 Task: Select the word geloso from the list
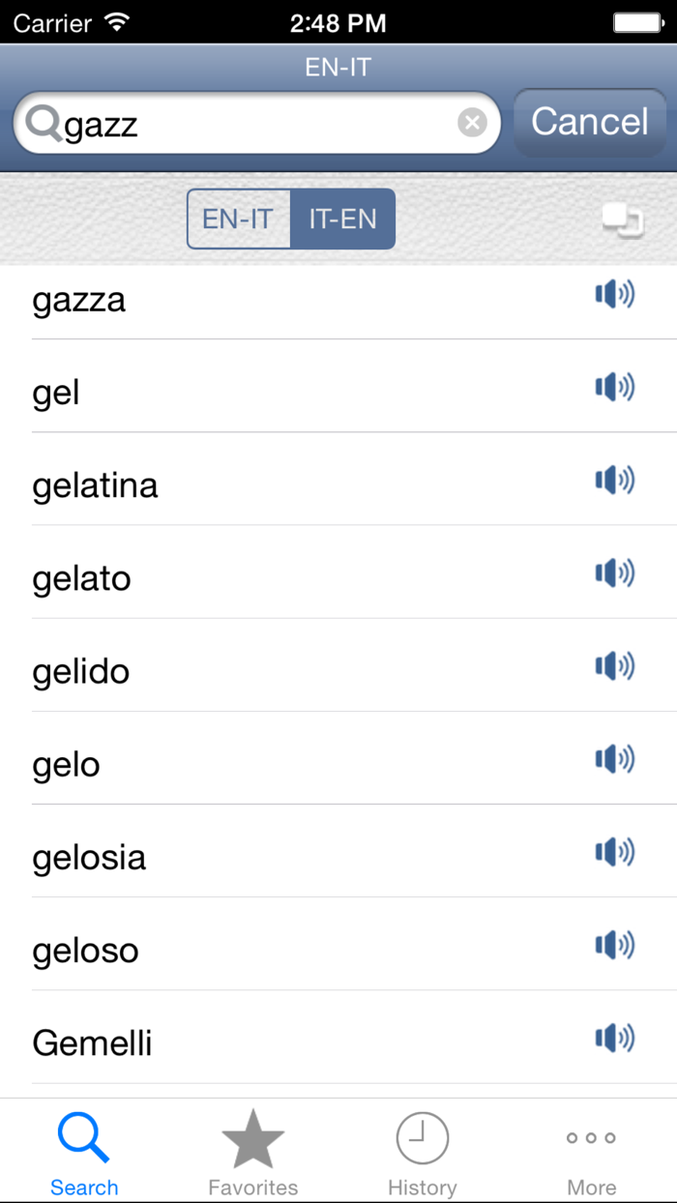click(193, 951)
